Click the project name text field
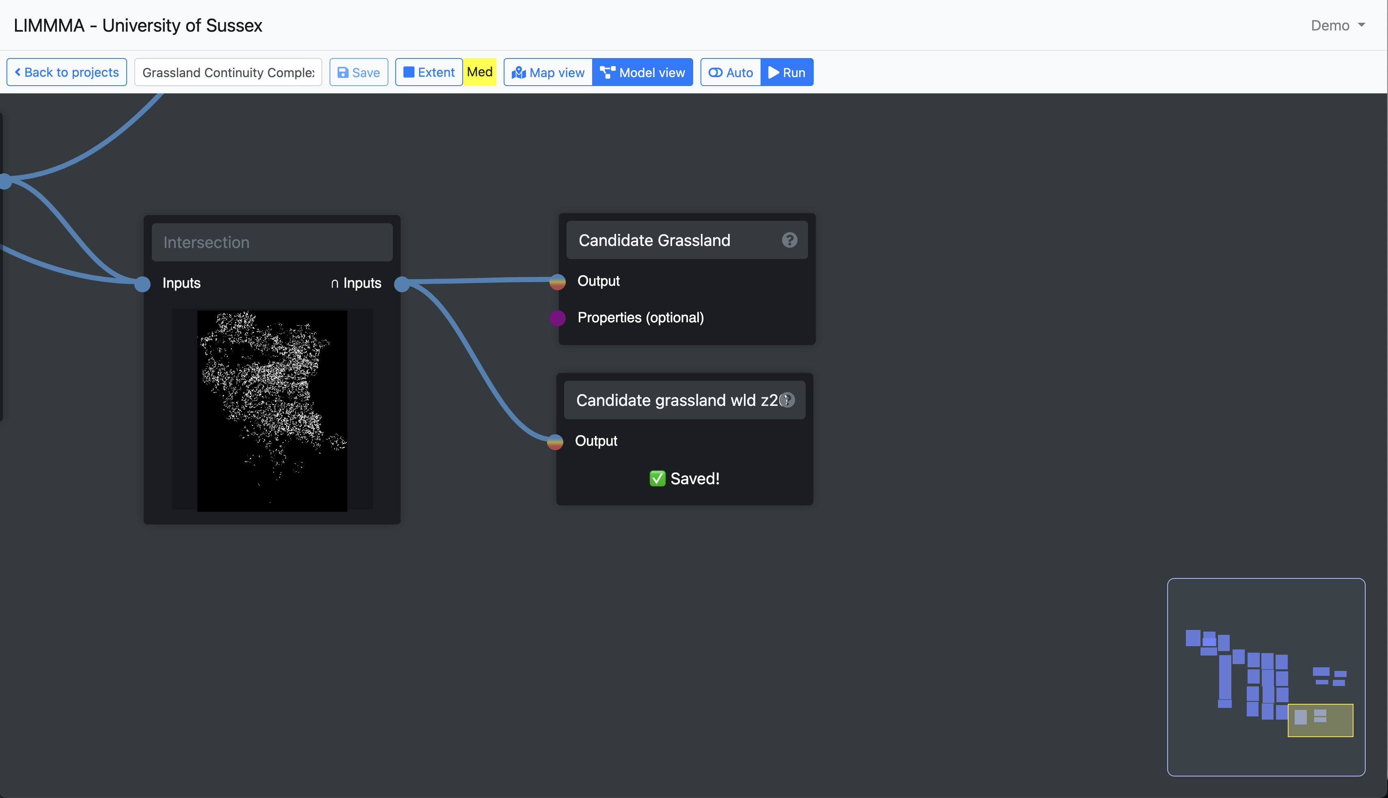Screen dimensions: 1388x798 pos(228,72)
